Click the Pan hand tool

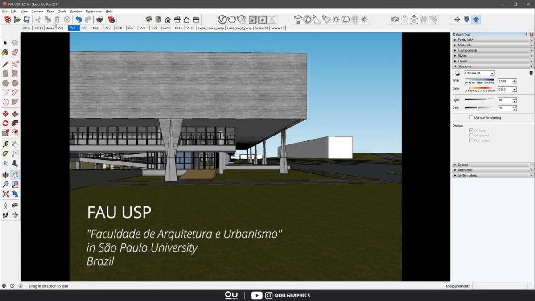point(15,175)
